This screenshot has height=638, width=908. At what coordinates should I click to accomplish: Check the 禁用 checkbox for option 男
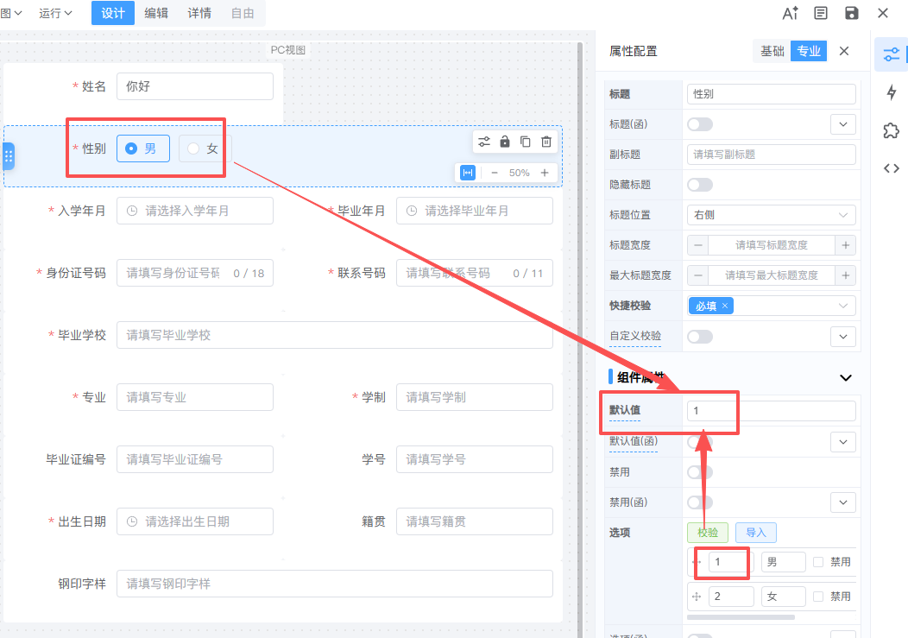(818, 562)
